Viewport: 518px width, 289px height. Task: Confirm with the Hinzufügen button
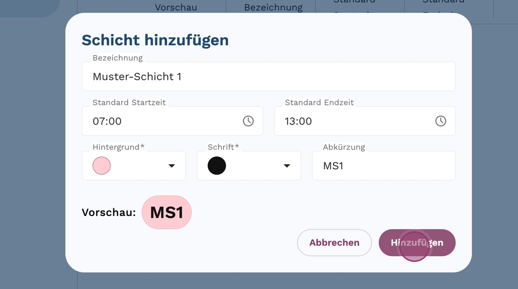point(417,242)
